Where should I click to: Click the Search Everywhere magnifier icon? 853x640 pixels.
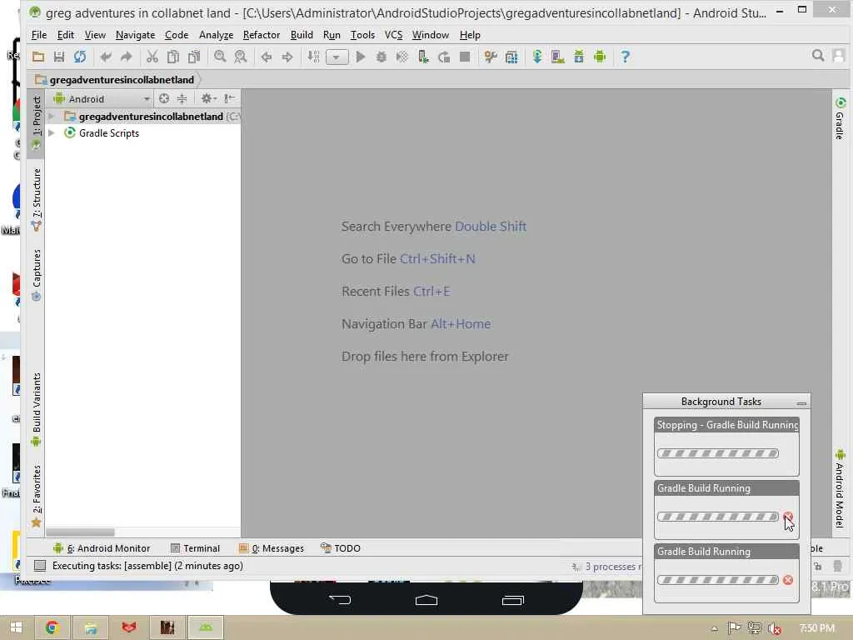(818, 56)
